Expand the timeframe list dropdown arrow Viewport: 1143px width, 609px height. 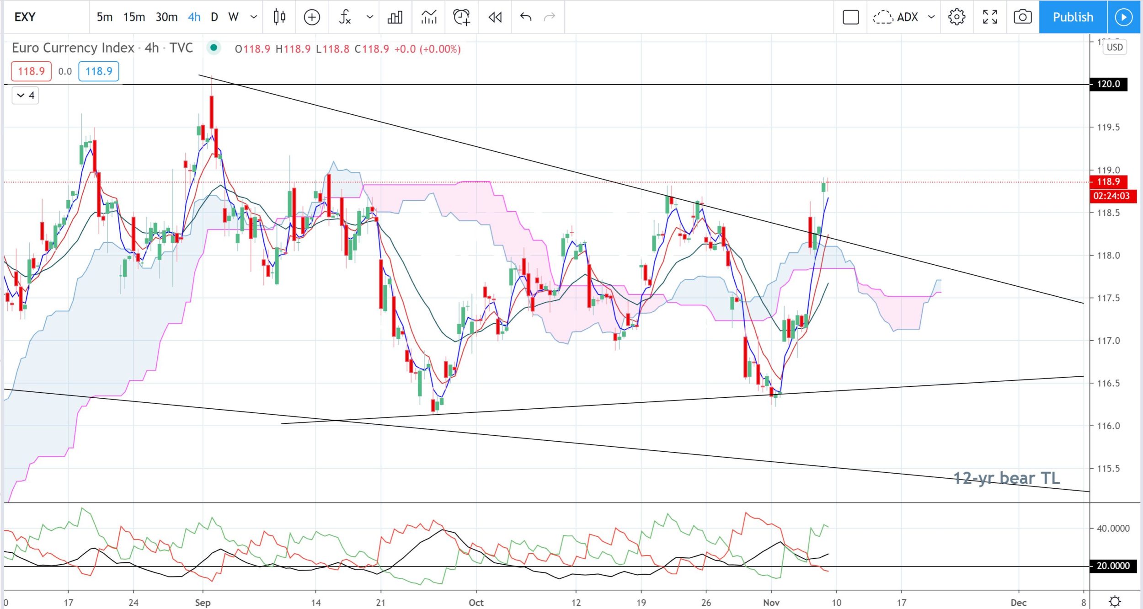pos(254,17)
